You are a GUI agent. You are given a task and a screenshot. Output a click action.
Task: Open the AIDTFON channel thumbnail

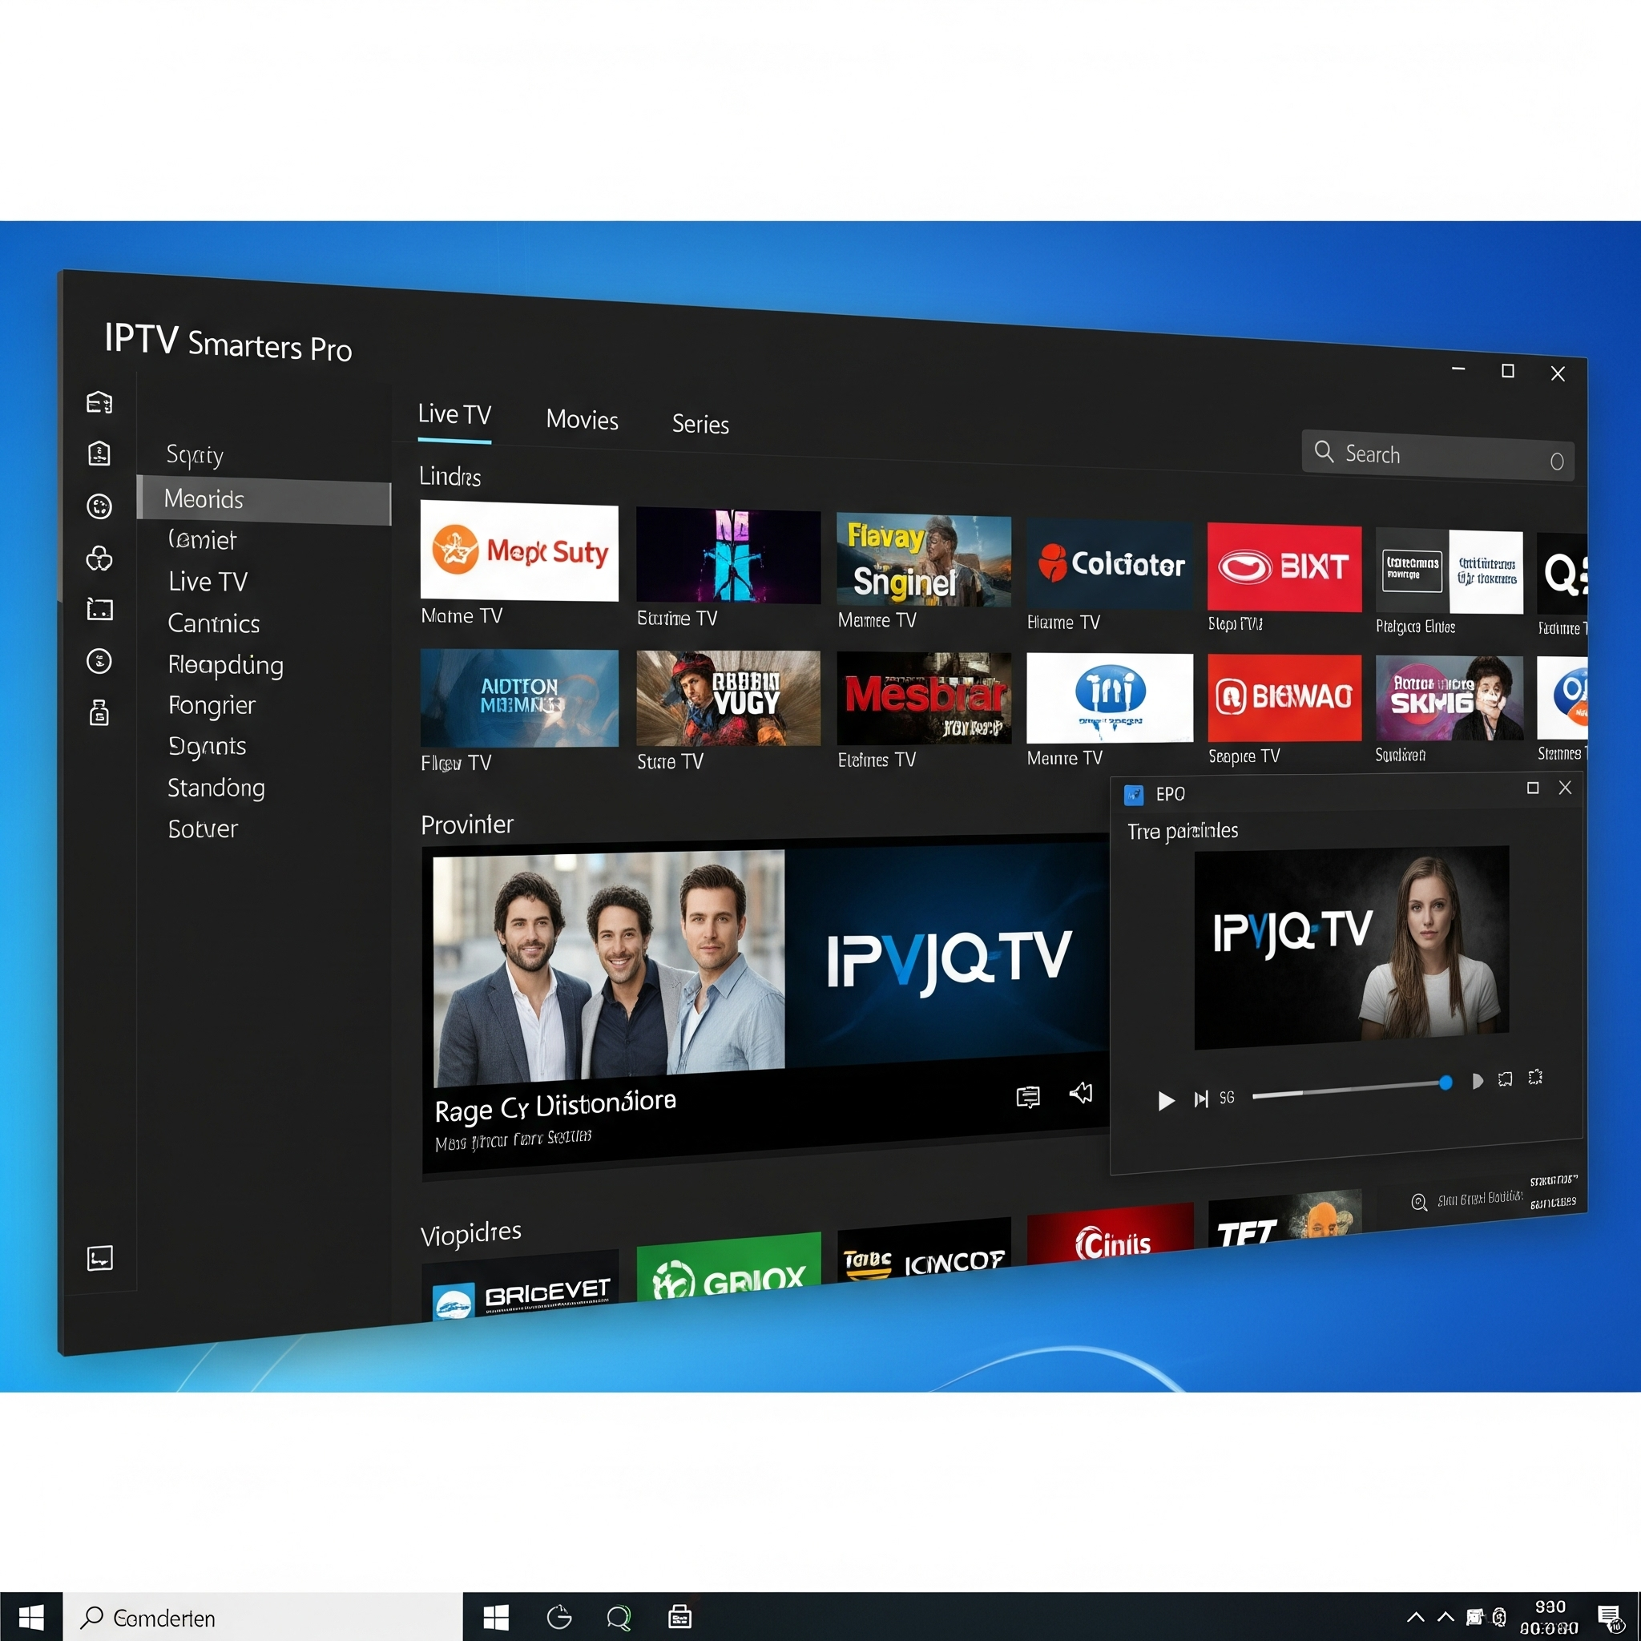point(519,698)
